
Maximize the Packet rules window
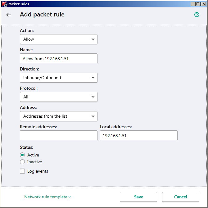coord(198,4)
